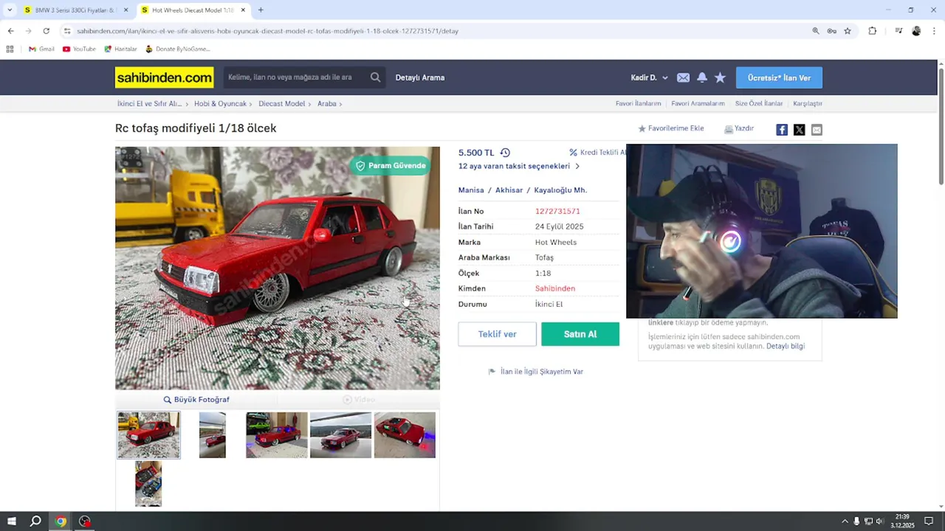Image resolution: width=945 pixels, height=531 pixels.
Task: Select sixth thumbnail in second row
Action: pos(148,484)
